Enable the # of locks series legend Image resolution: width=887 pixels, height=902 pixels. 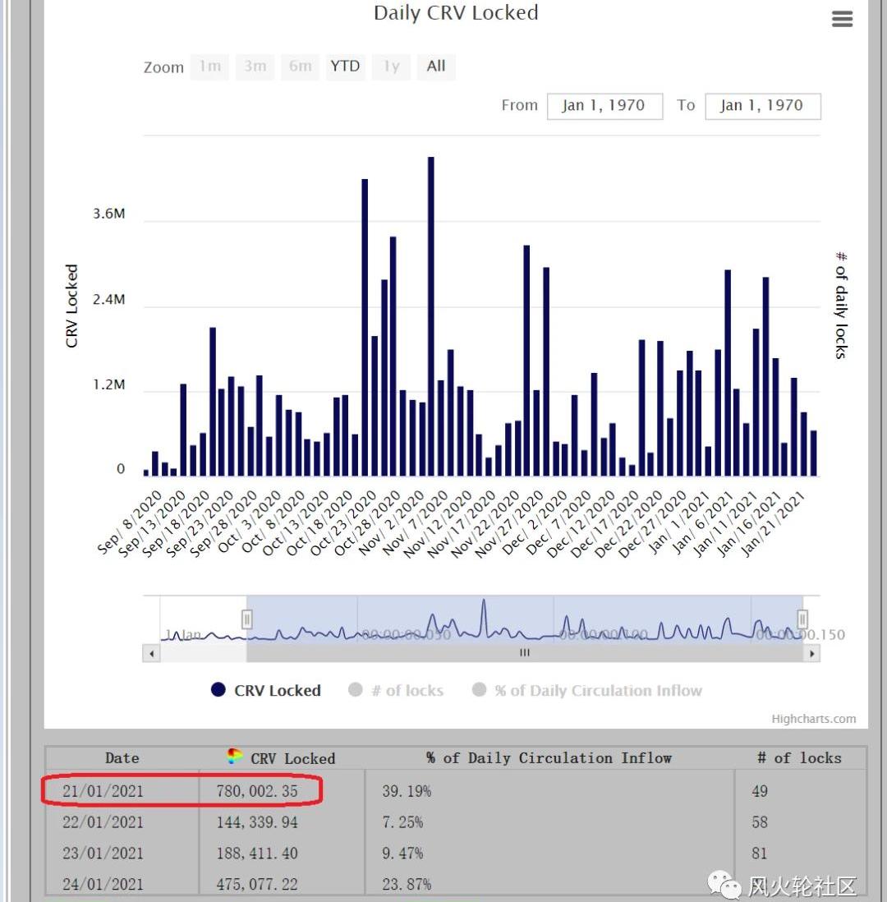click(x=396, y=690)
